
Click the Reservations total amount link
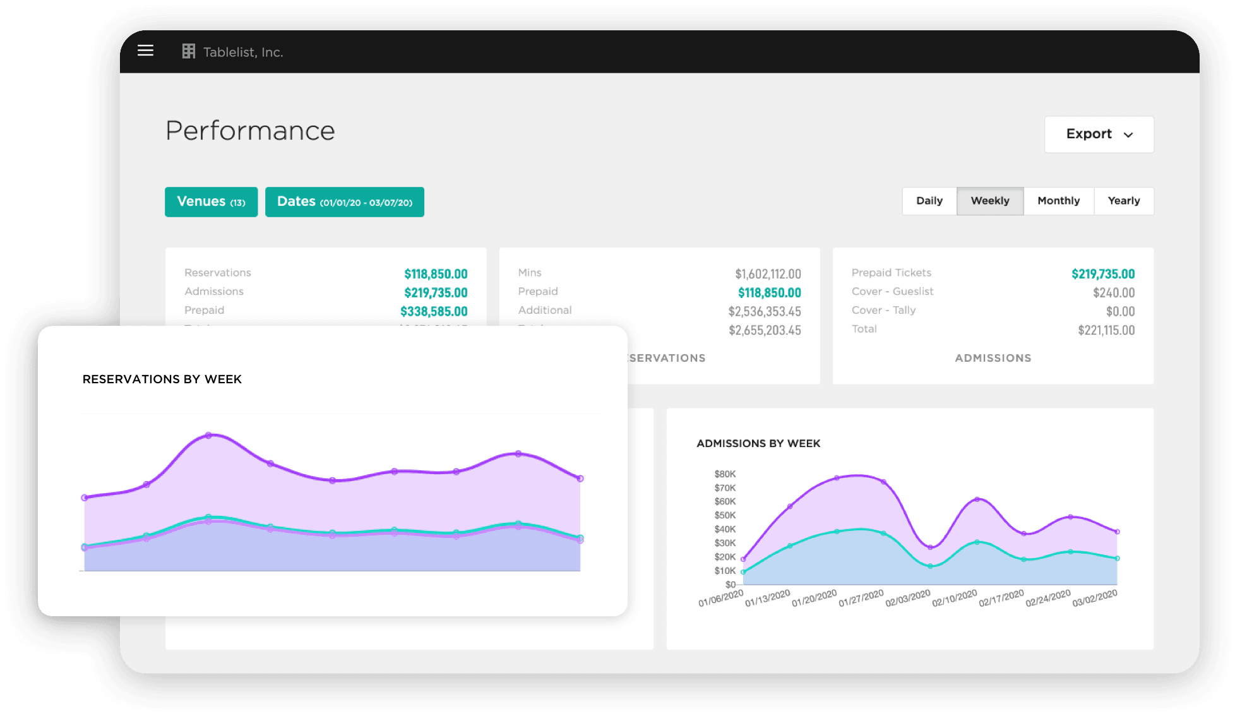(x=436, y=274)
